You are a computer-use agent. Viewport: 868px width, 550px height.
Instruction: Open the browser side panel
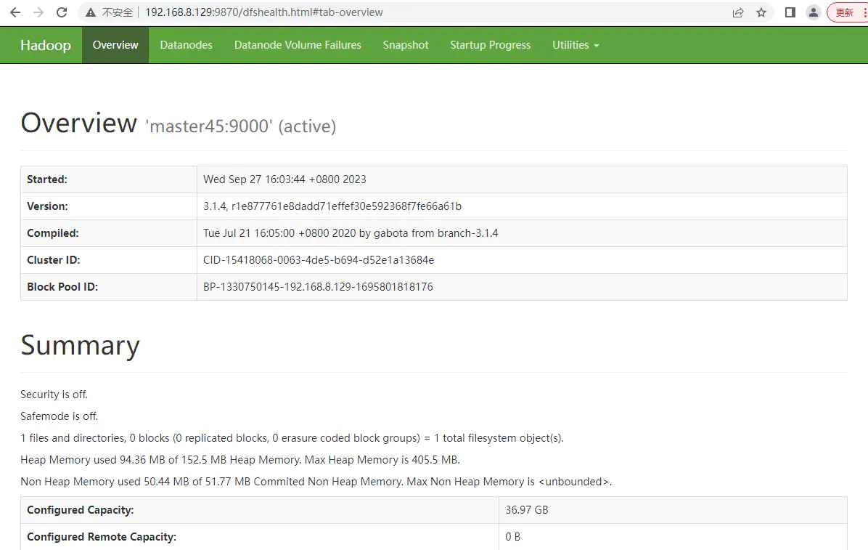790,12
